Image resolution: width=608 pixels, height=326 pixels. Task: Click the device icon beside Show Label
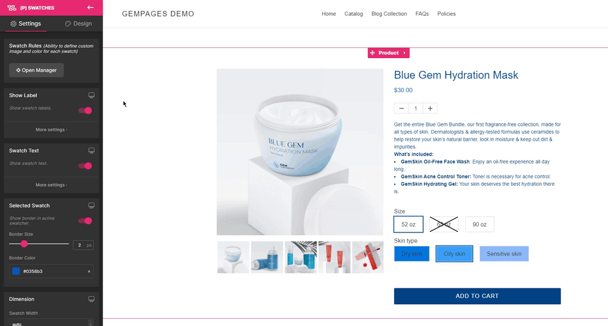91,95
